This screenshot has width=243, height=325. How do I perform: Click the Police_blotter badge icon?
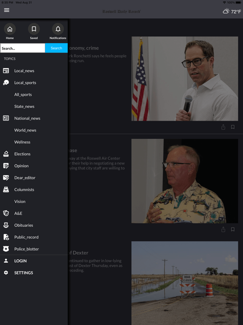6,249
